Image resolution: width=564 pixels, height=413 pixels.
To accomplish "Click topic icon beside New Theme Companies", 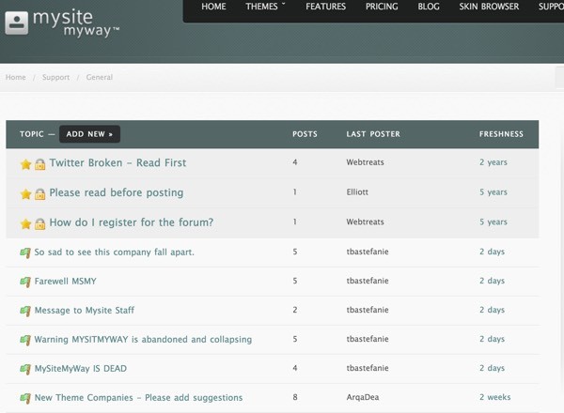I will 25,398.
